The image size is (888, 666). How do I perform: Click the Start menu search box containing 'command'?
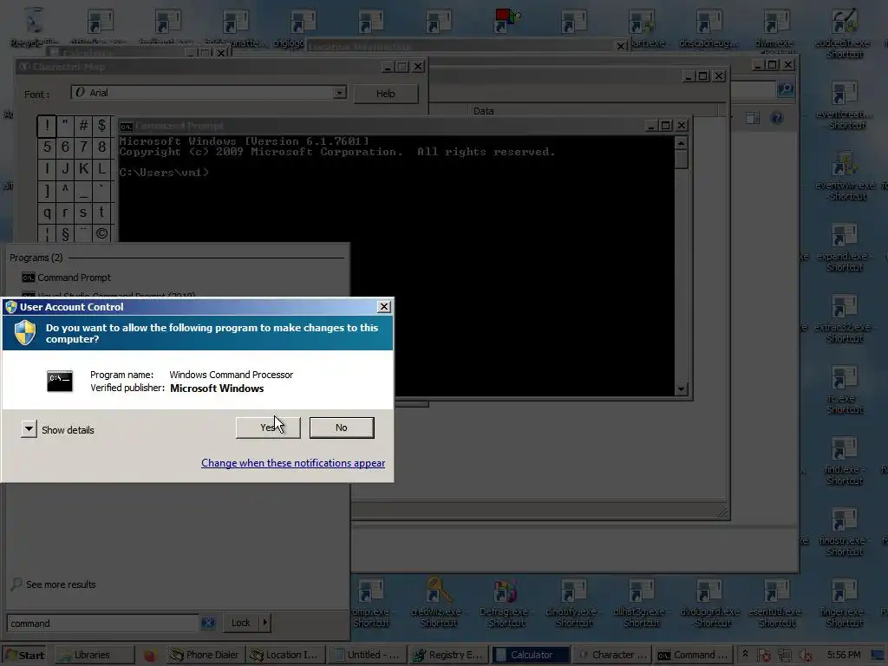[102, 623]
